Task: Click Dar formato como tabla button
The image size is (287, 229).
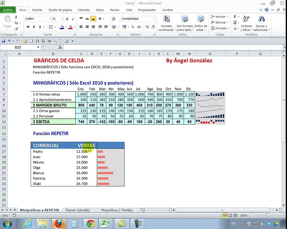Action: tap(185, 23)
